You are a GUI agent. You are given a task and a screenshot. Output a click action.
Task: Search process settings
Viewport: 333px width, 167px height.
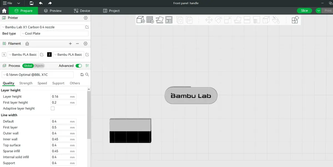(x=87, y=75)
